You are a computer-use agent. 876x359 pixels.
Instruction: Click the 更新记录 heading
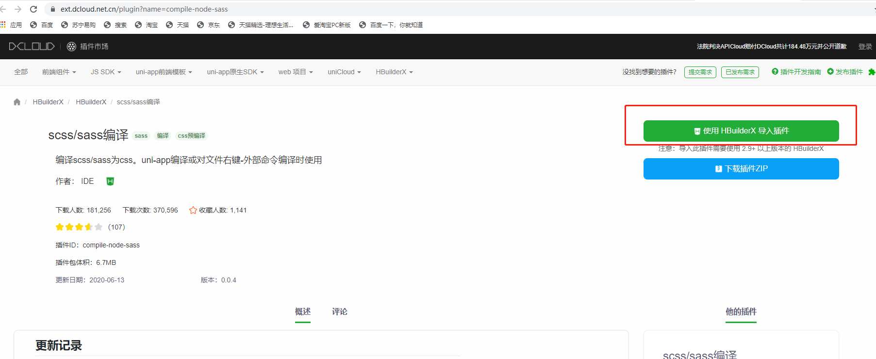click(59, 345)
